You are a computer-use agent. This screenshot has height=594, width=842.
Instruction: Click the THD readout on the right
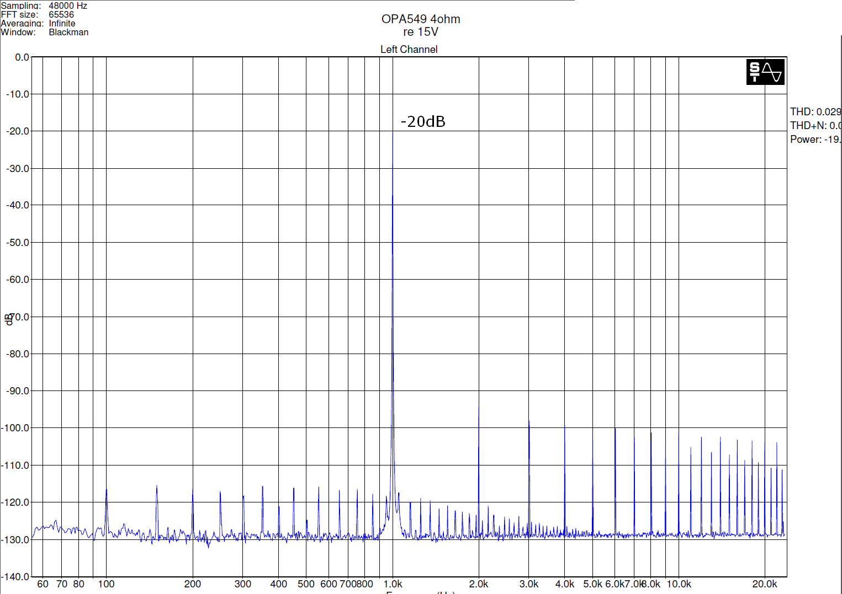tap(815, 111)
